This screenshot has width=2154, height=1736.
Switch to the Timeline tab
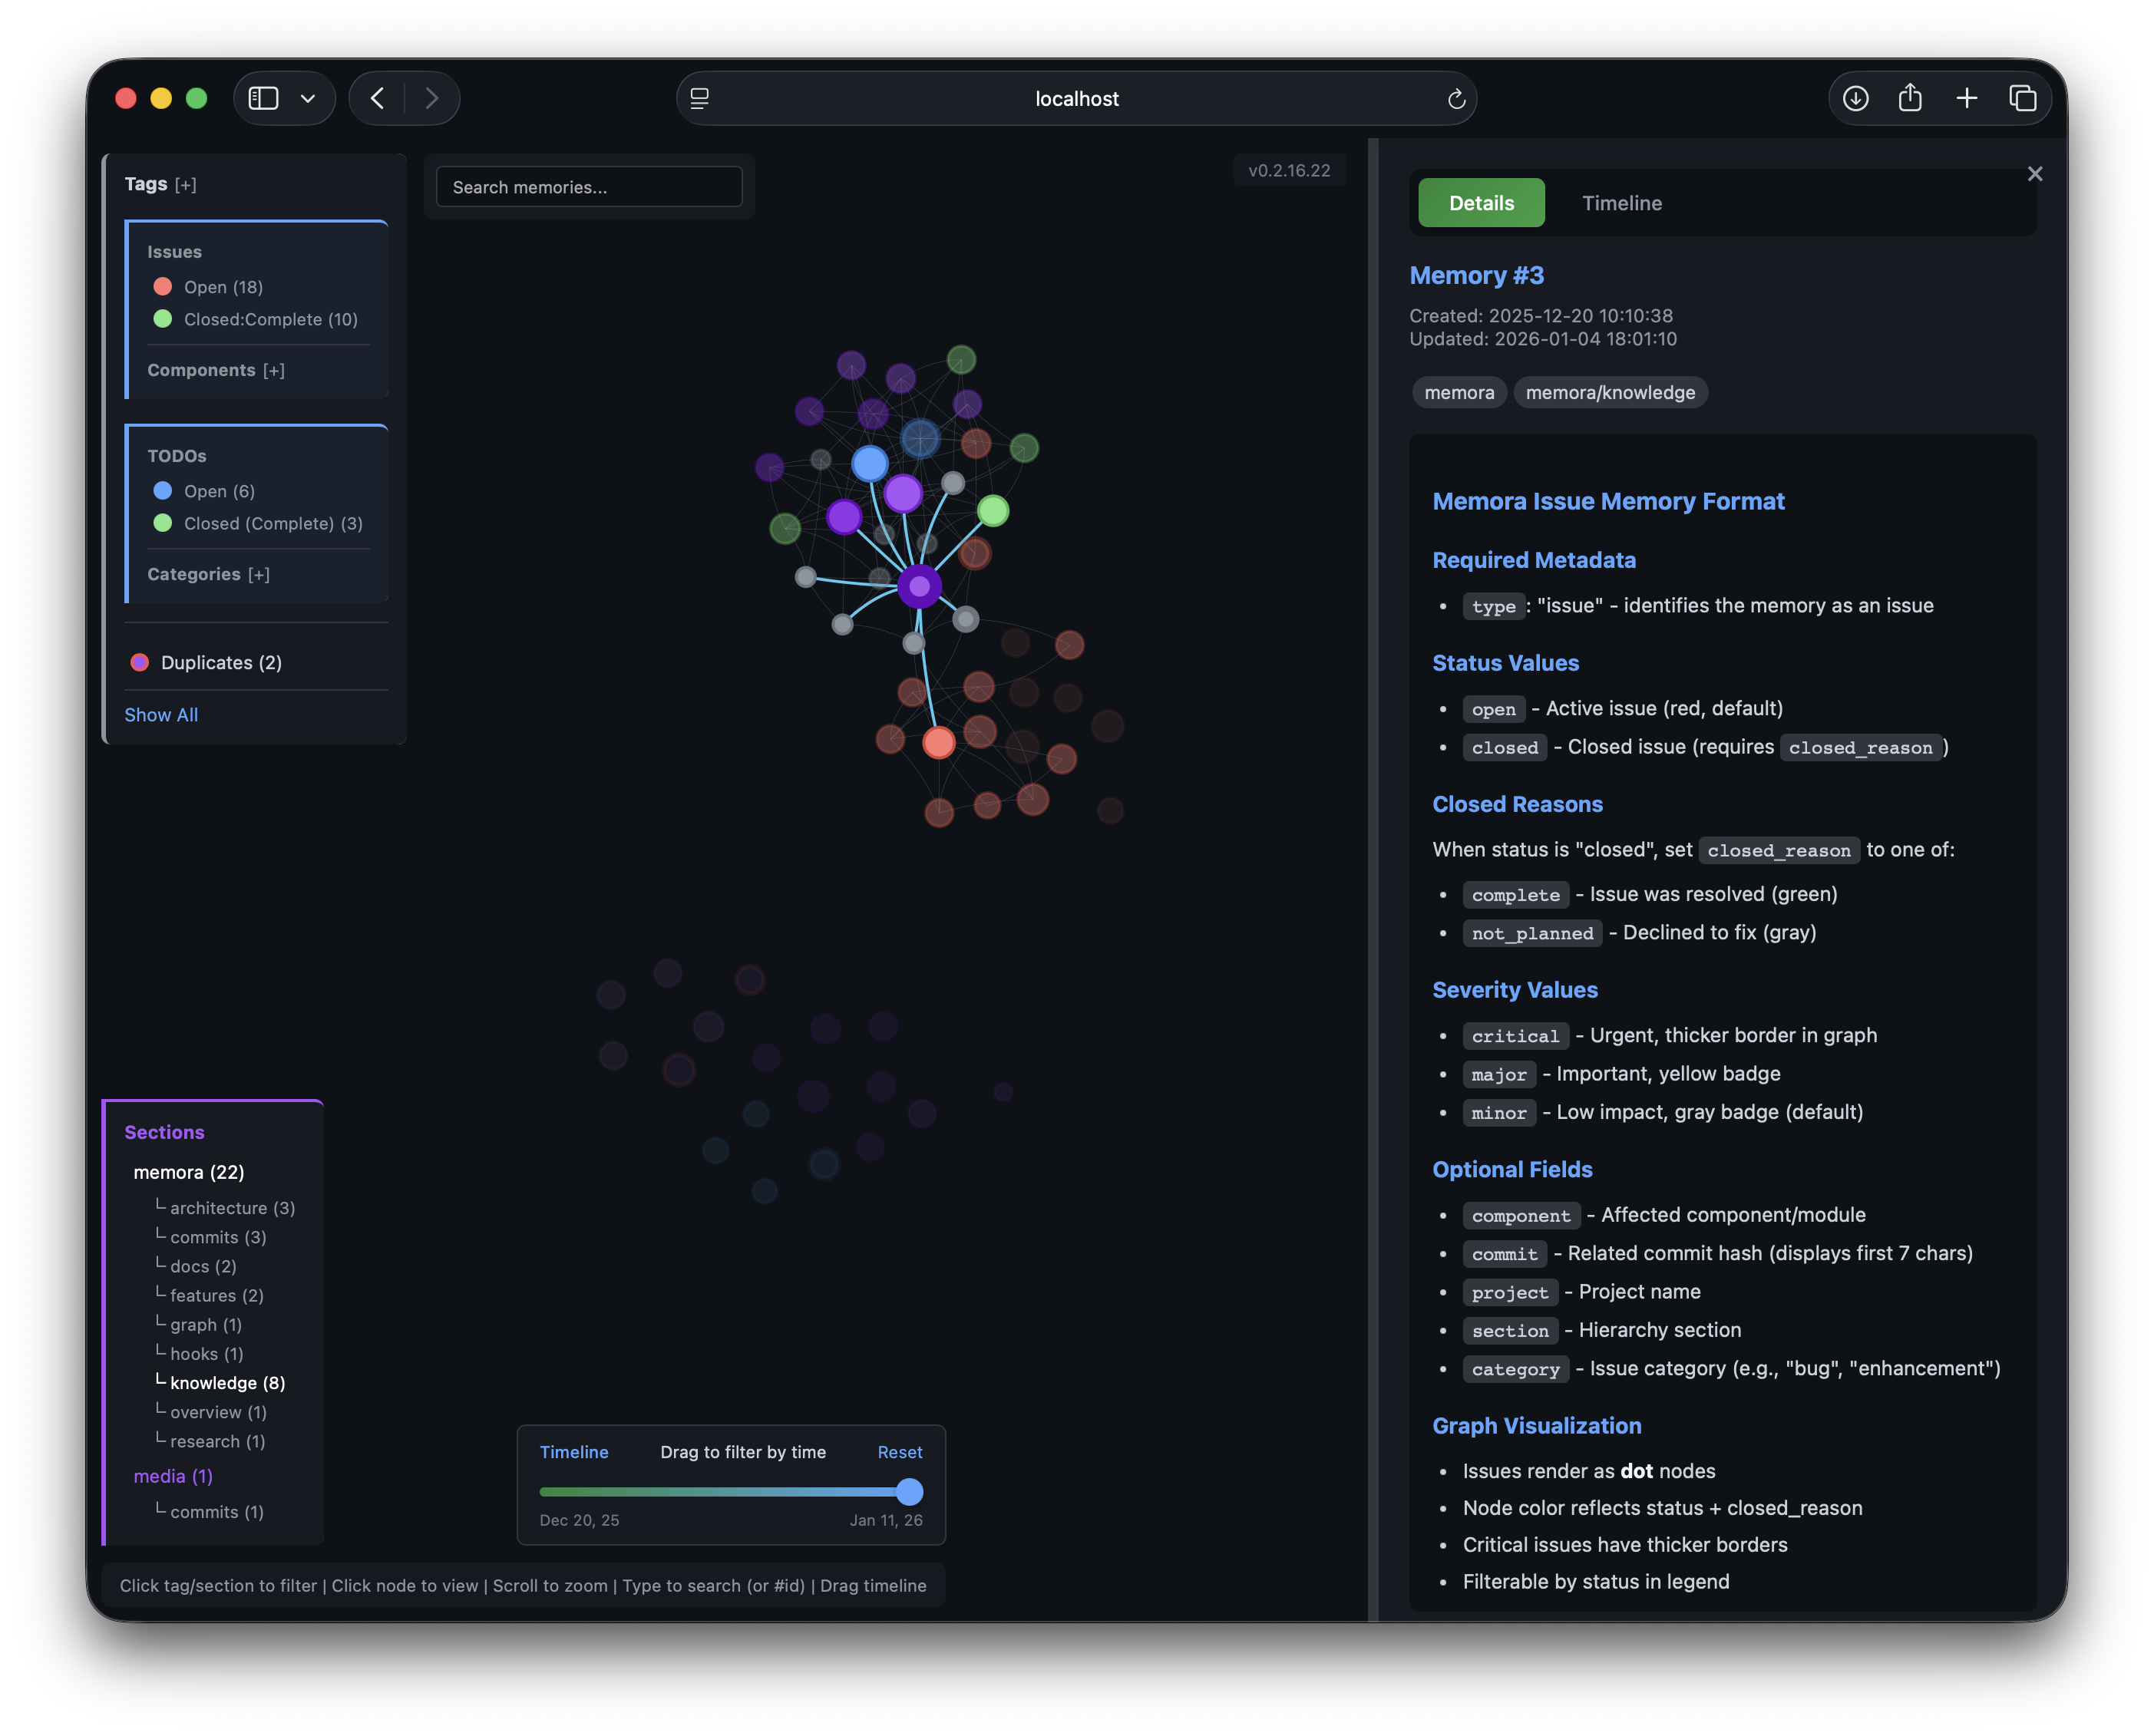1621,203
